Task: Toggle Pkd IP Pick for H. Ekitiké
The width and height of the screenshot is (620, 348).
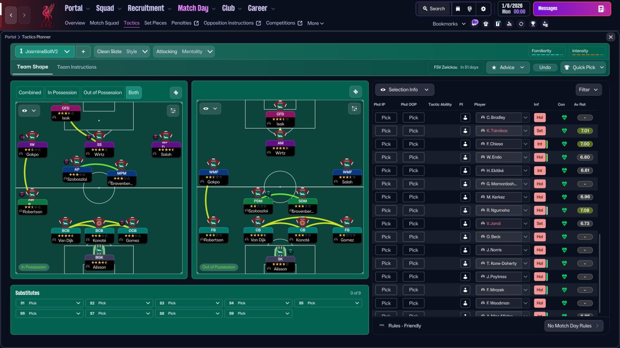Action: pyautogui.click(x=386, y=171)
